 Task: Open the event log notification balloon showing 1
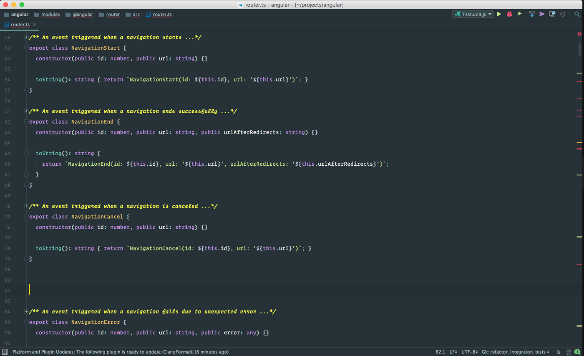point(578,352)
